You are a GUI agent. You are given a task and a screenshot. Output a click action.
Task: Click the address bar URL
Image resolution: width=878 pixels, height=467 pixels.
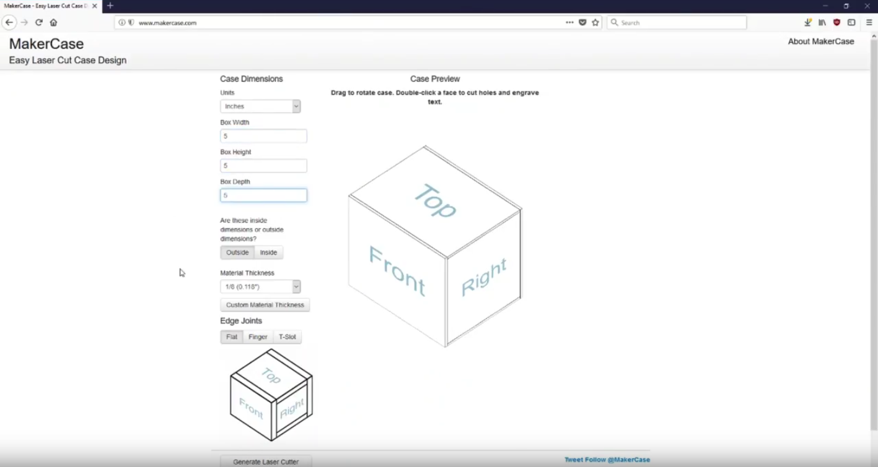pyautogui.click(x=167, y=22)
